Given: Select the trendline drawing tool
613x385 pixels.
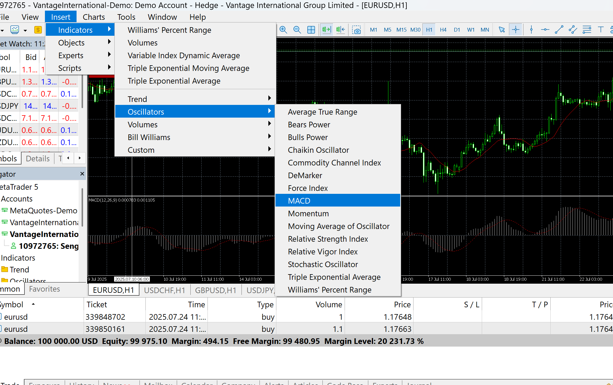Looking at the screenshot, I should [559, 30].
